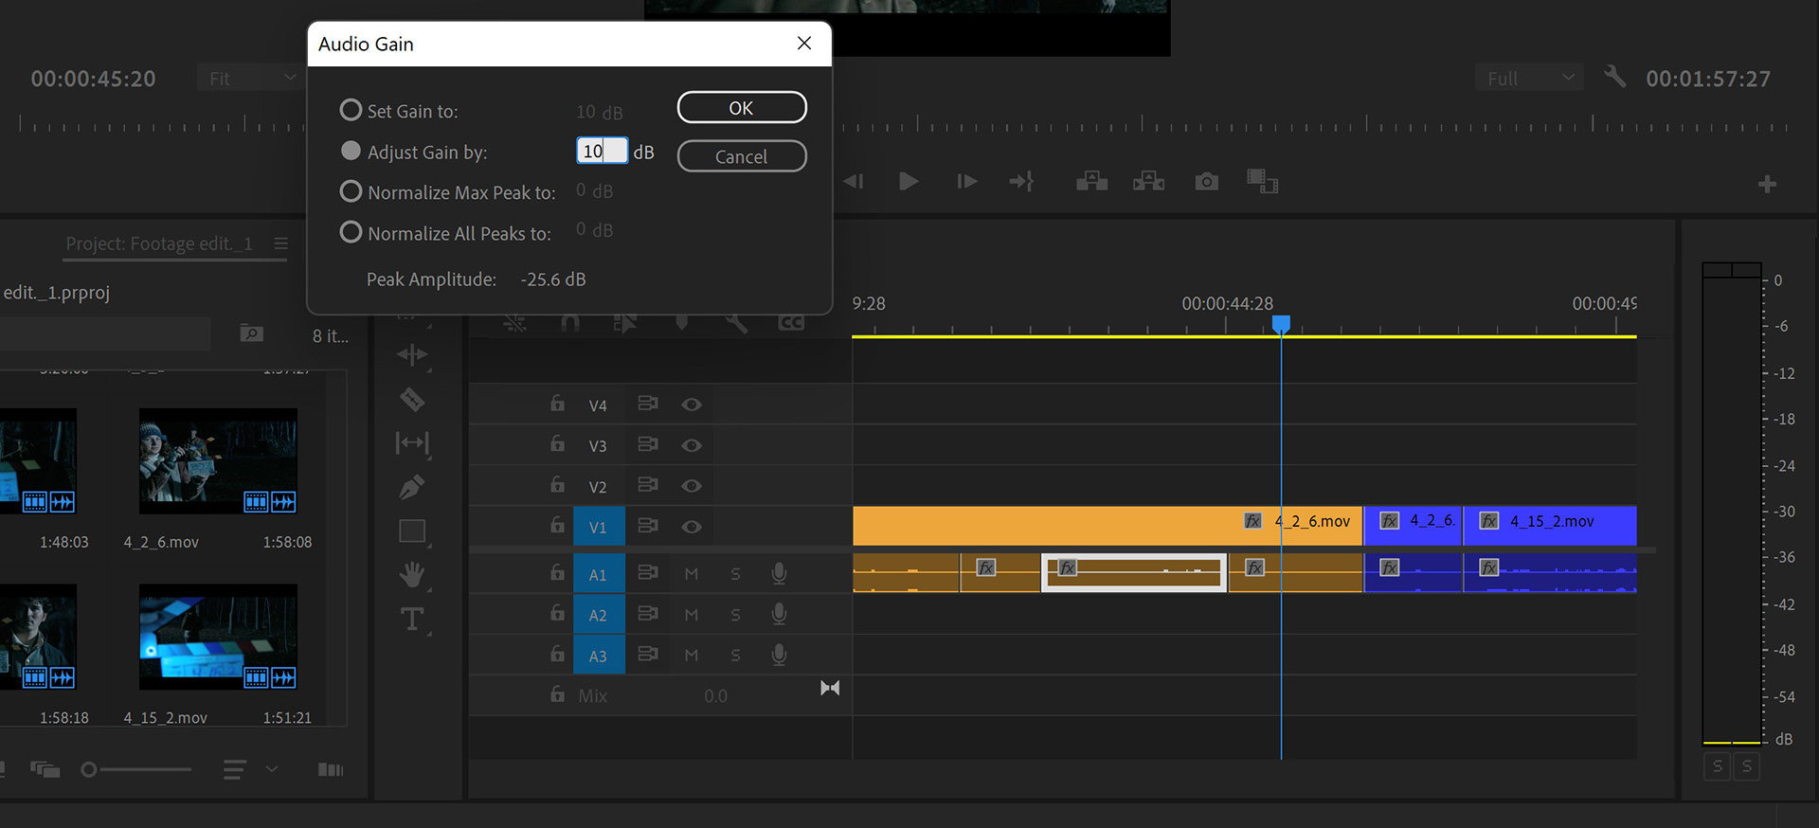This screenshot has height=828, width=1819.
Task: Toggle track targeting for V1
Action: point(599,527)
